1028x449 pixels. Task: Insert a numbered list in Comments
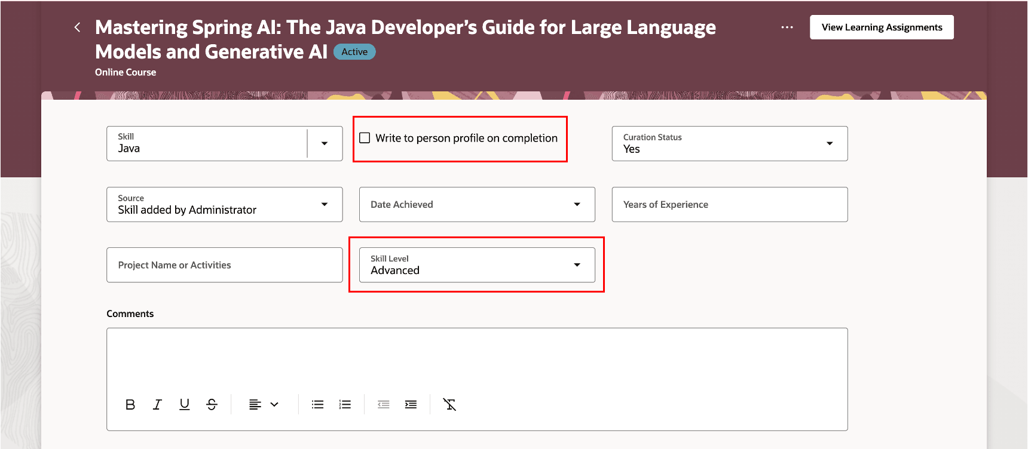click(x=345, y=405)
